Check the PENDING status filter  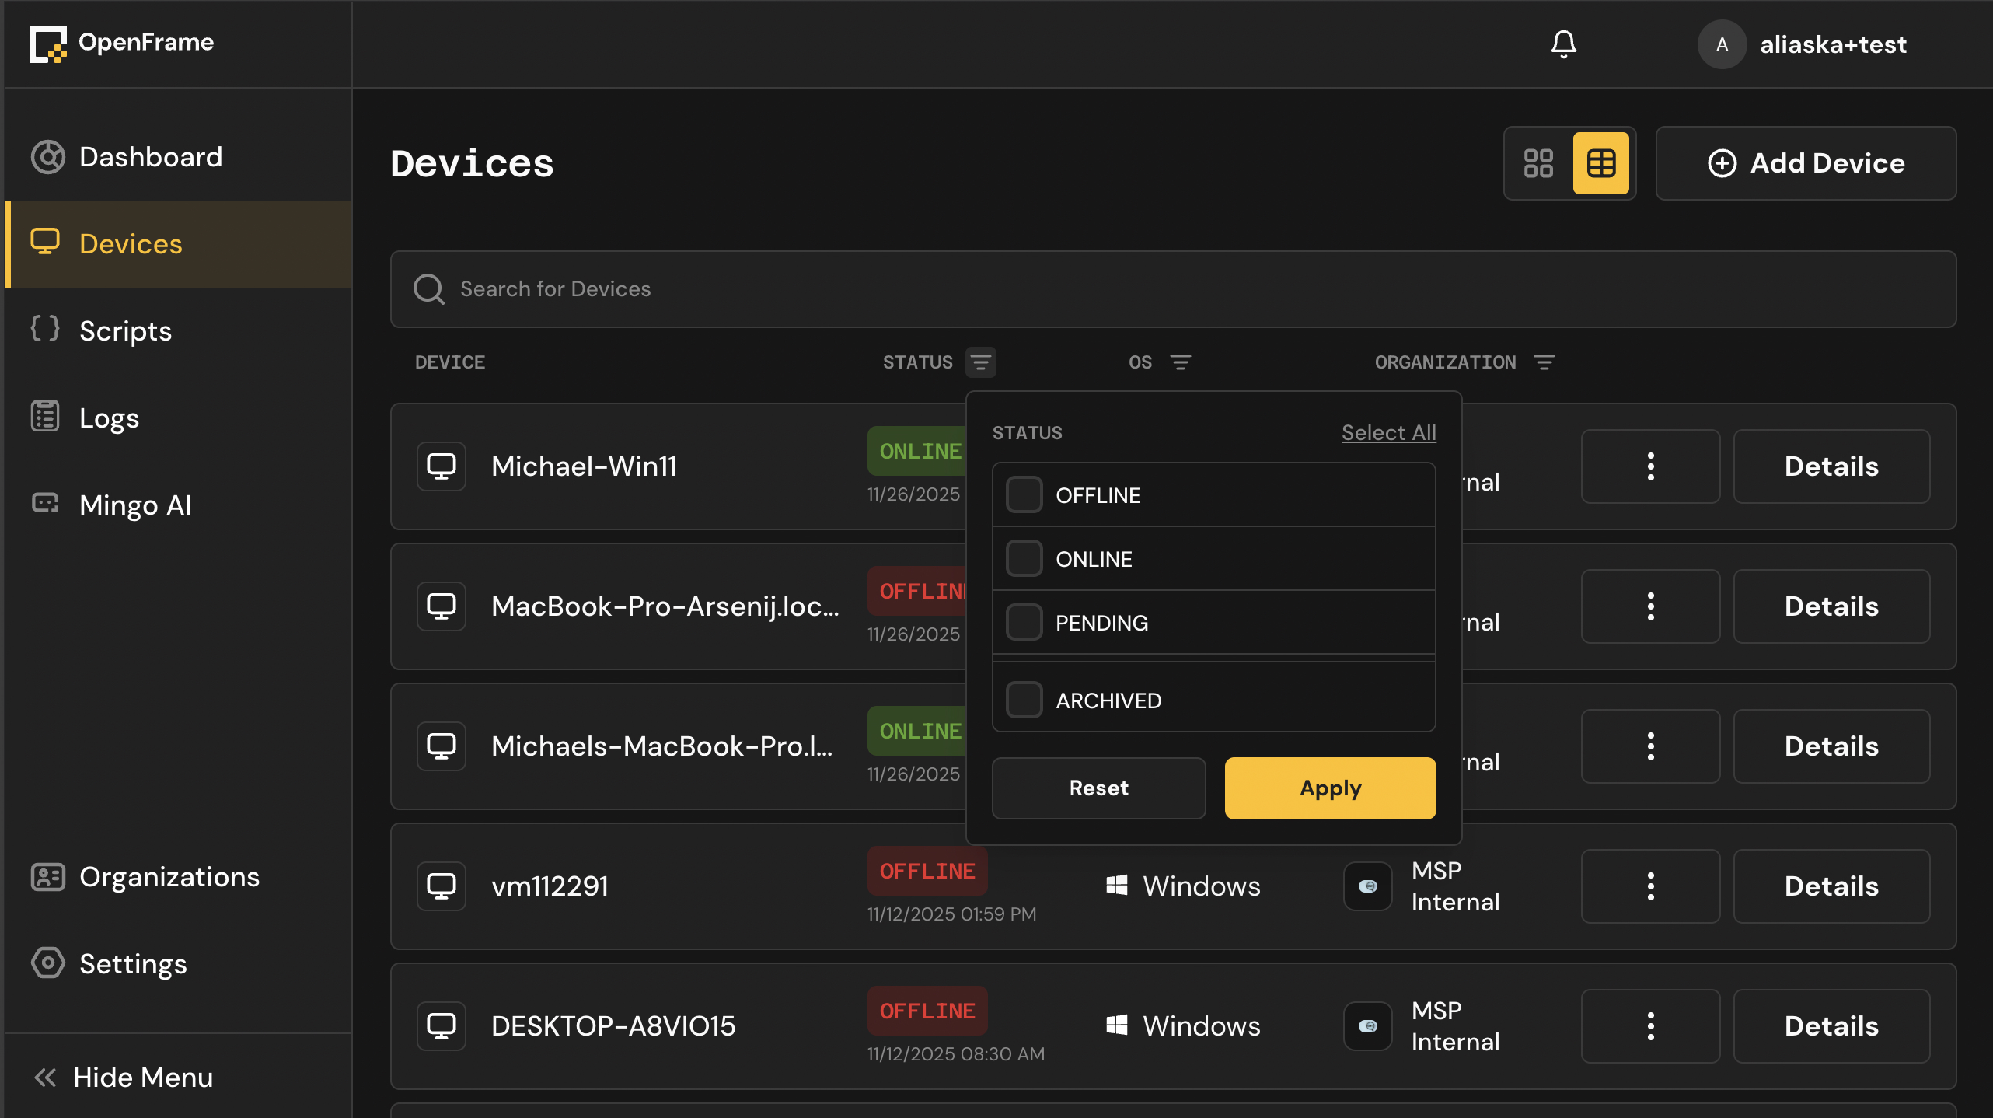1024,623
